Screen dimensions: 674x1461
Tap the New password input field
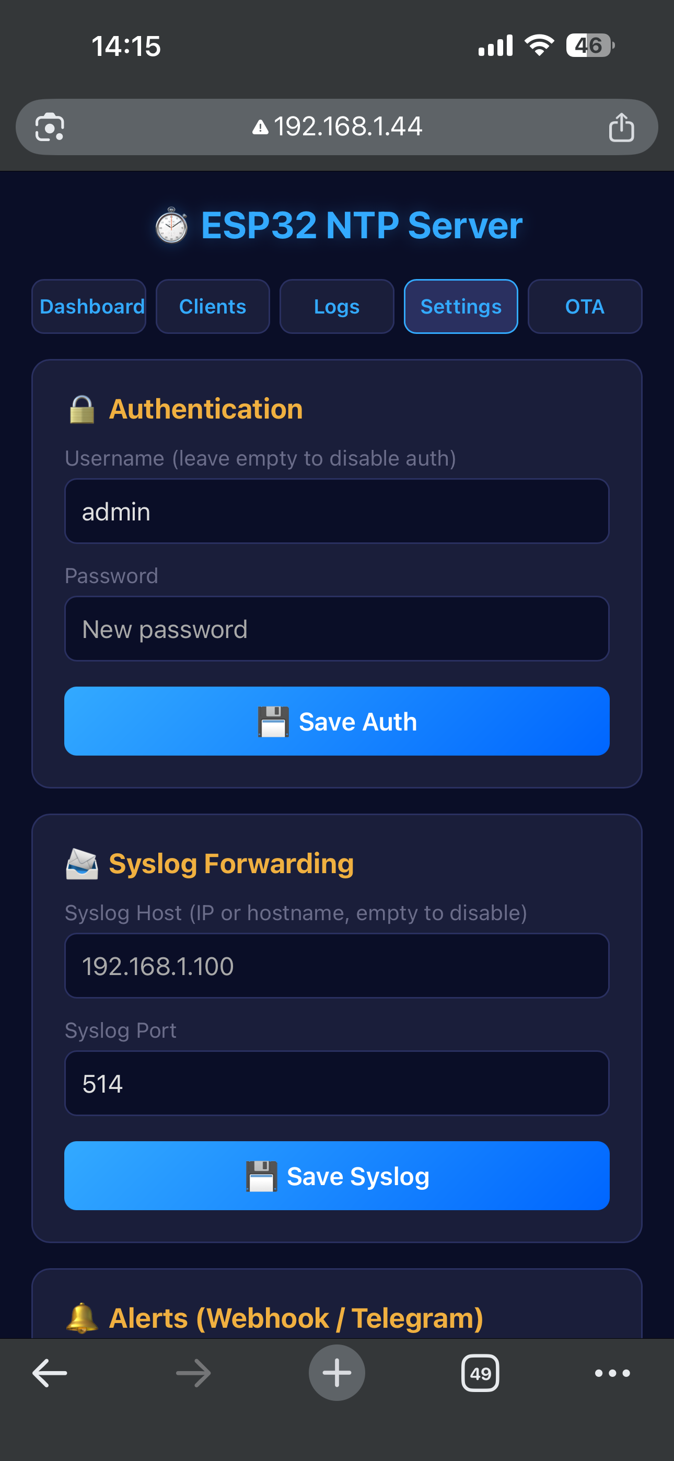[337, 629]
